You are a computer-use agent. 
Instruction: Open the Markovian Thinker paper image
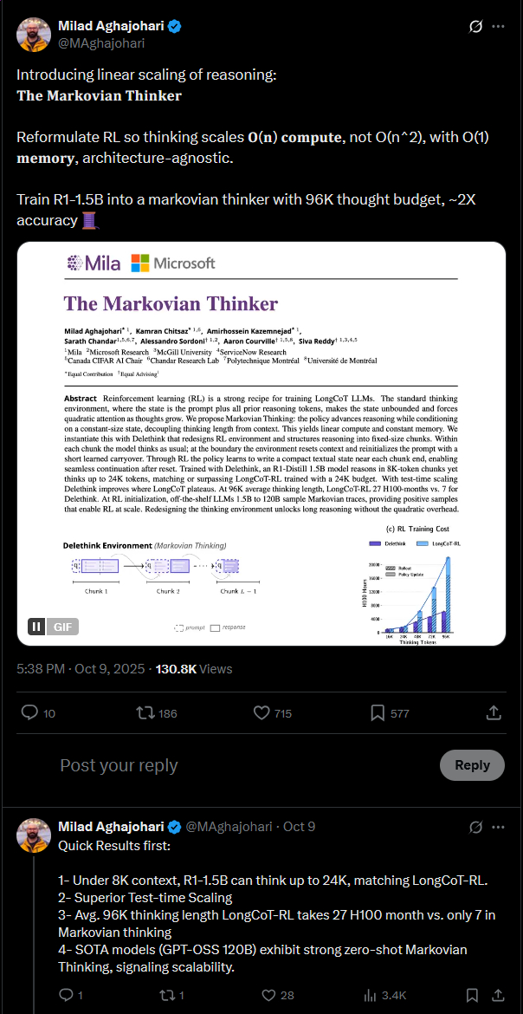[261, 444]
